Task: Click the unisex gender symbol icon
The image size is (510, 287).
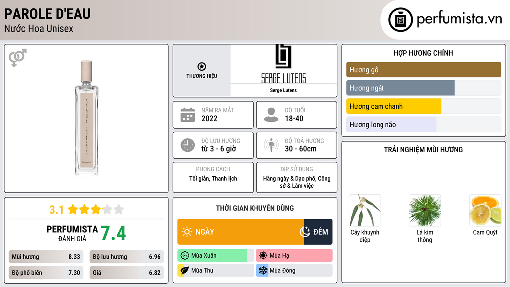Action: pos(17,58)
